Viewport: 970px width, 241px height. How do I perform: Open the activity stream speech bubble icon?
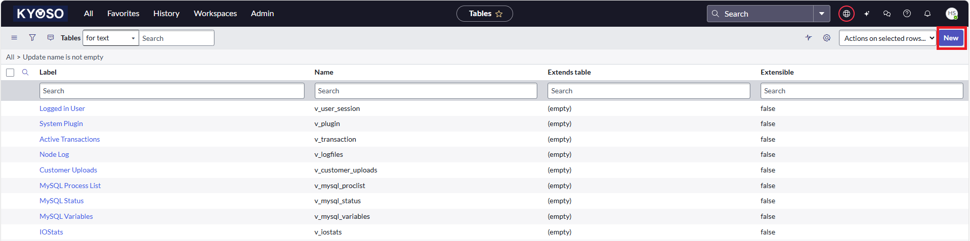pos(51,38)
